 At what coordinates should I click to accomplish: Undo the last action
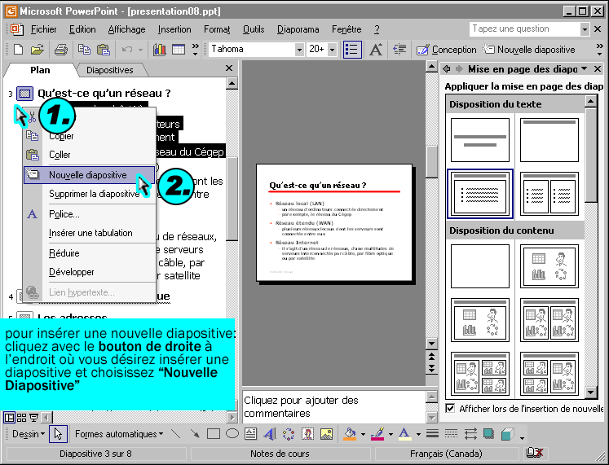[x=127, y=50]
